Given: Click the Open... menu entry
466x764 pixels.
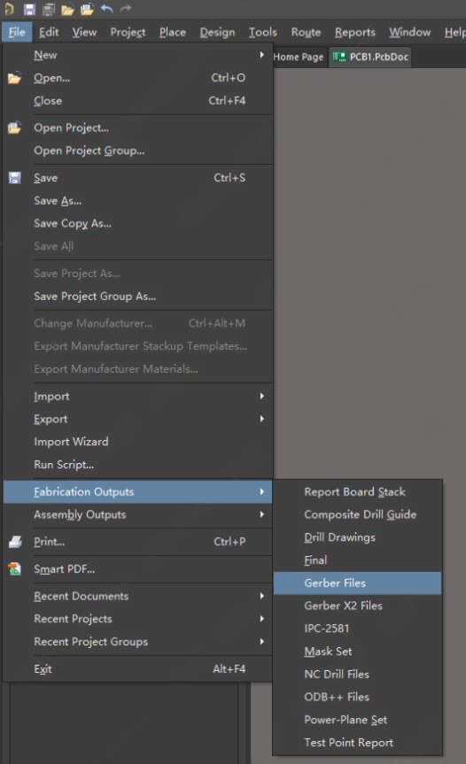Looking at the screenshot, I should tap(137, 78).
